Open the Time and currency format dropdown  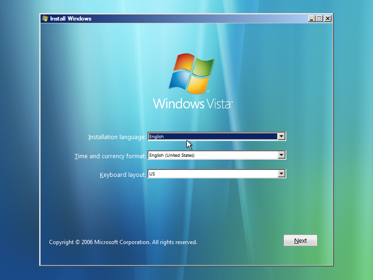[x=282, y=155]
